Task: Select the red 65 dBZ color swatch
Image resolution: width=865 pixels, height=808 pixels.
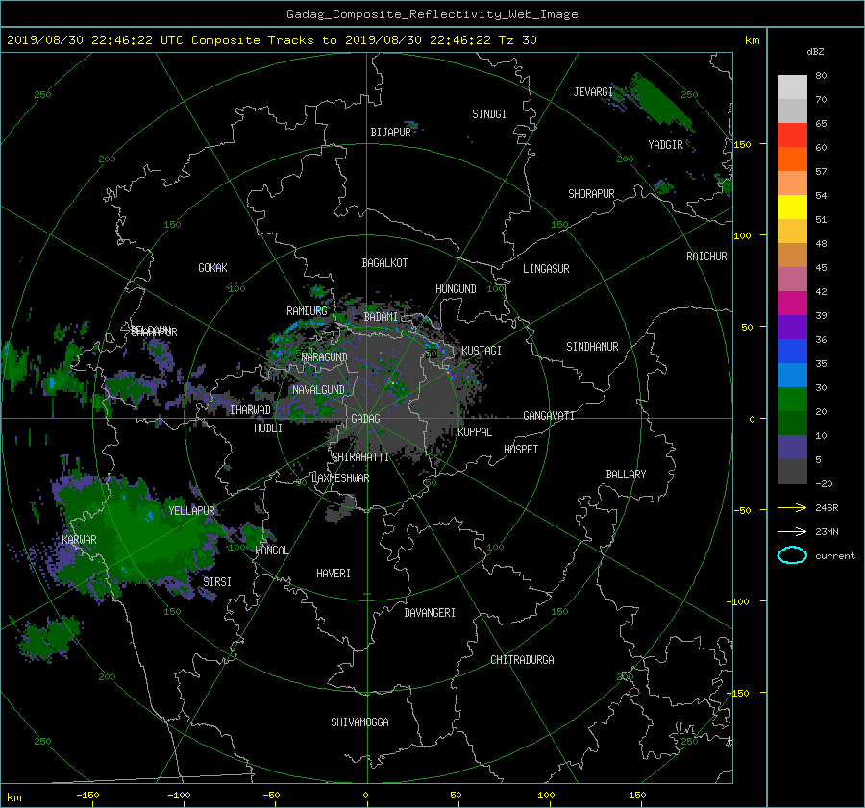Action: [x=792, y=135]
